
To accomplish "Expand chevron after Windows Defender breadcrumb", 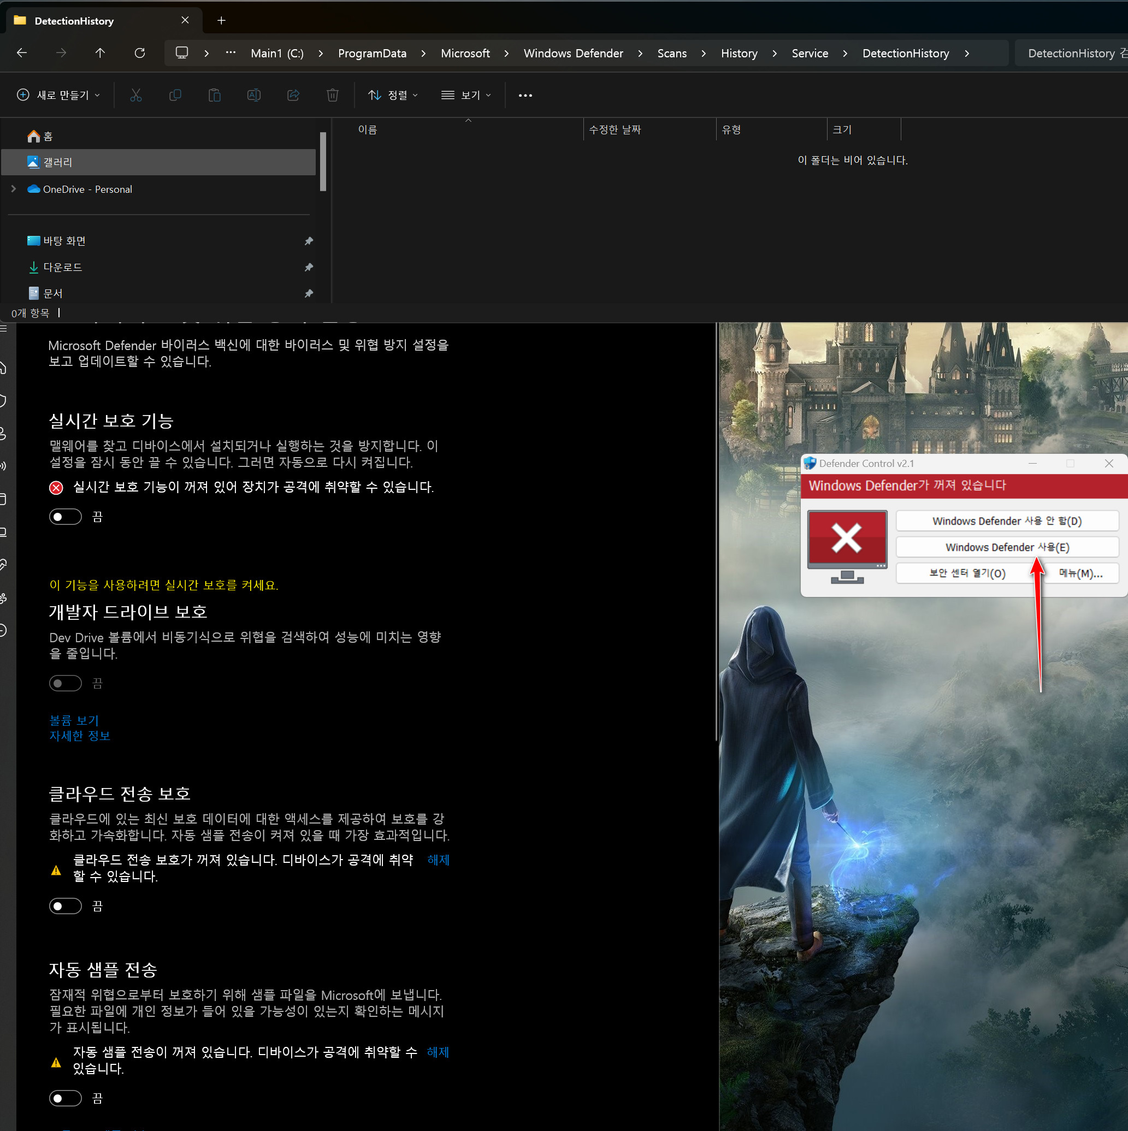I will (x=640, y=54).
